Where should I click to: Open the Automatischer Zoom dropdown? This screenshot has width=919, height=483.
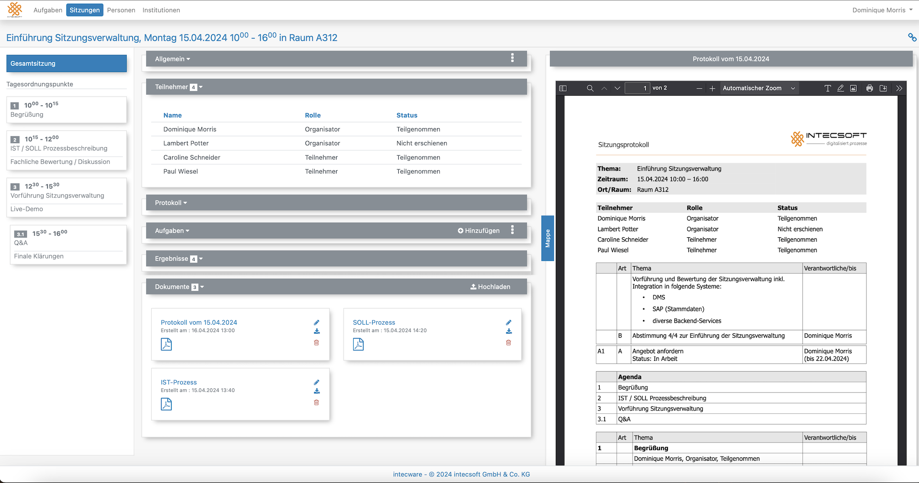pos(758,88)
